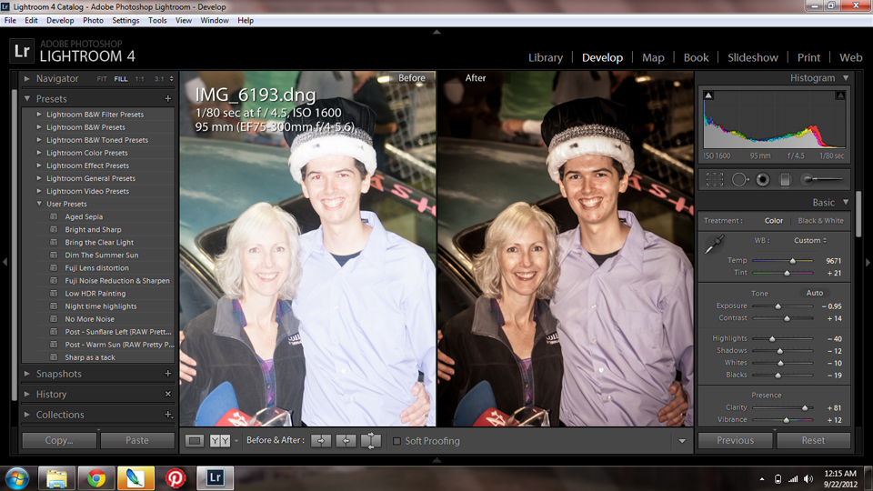Open the Library module
The width and height of the screenshot is (873, 491).
[546, 57]
